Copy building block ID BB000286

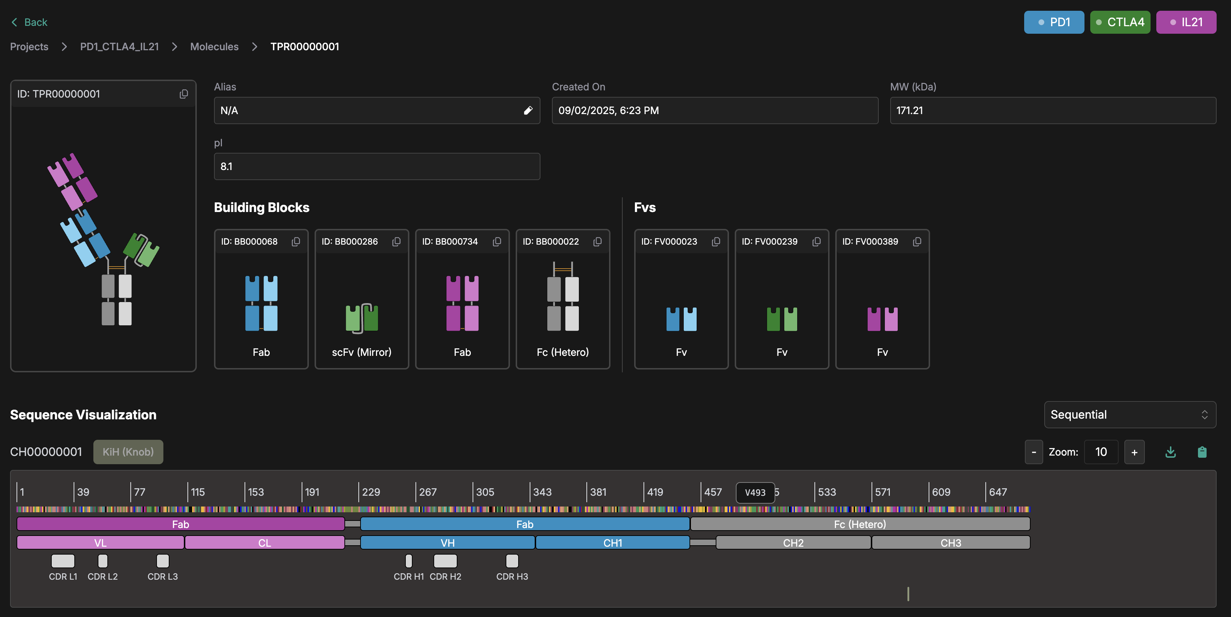396,241
